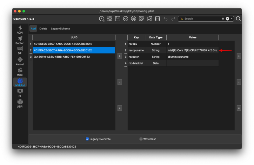The width and height of the screenshot is (254, 165).
Task: Open the database stack icon in toolbar
Action: pos(157,19)
